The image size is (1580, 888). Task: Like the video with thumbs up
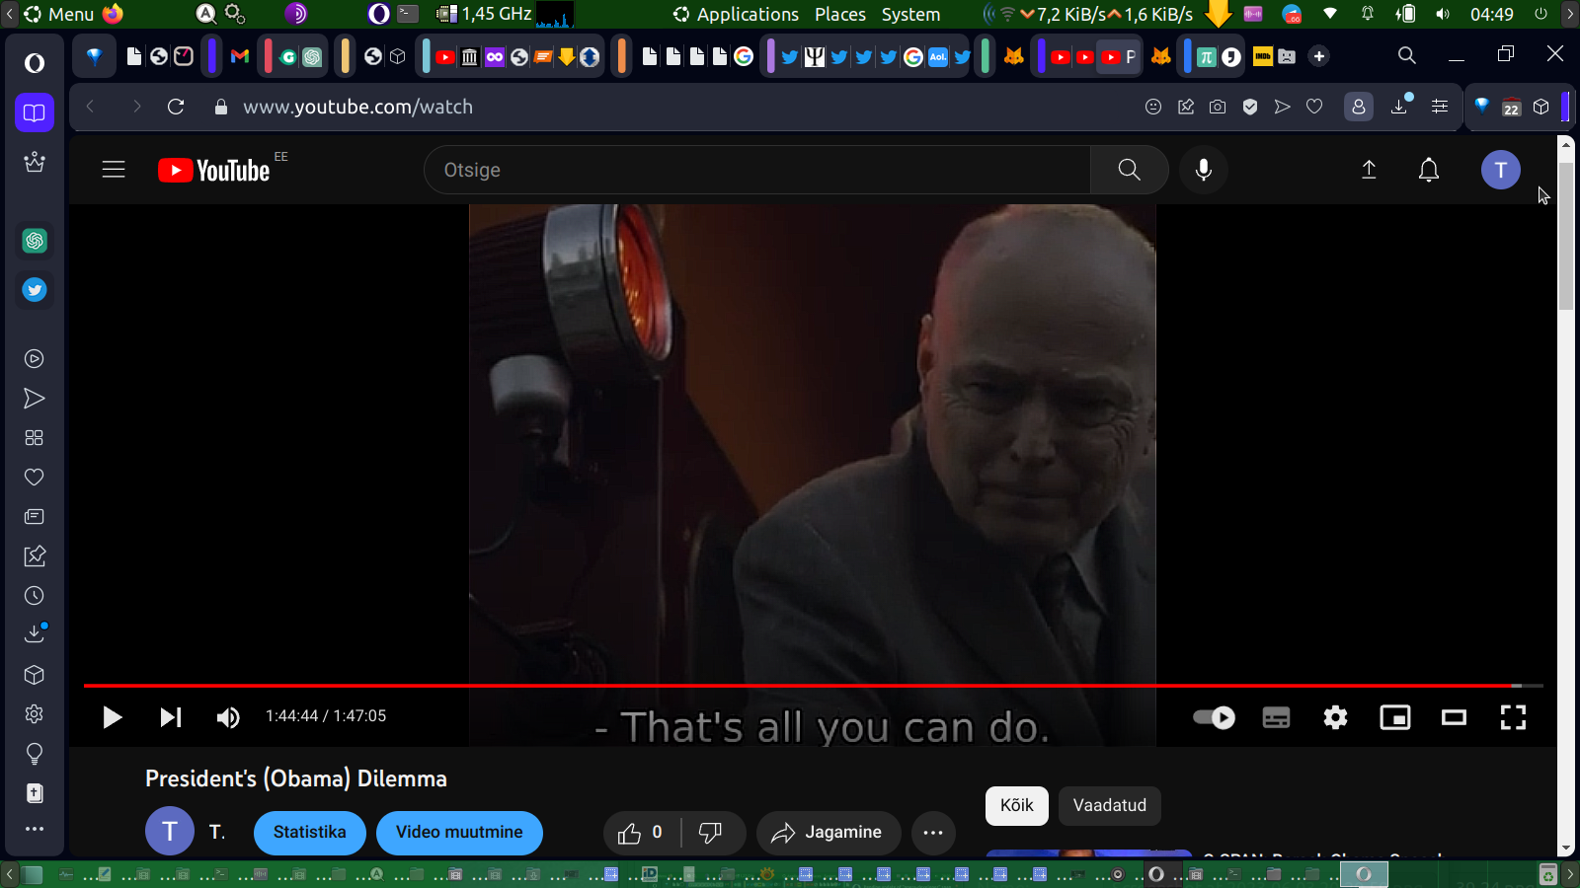[x=641, y=833]
